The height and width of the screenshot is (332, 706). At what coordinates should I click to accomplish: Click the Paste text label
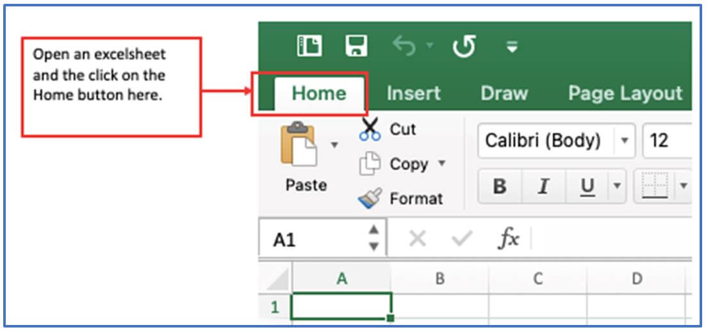click(306, 185)
